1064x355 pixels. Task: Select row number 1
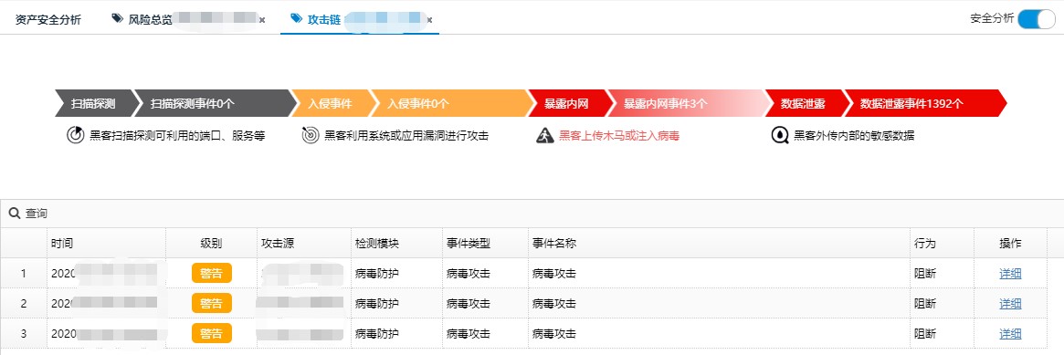pos(23,274)
